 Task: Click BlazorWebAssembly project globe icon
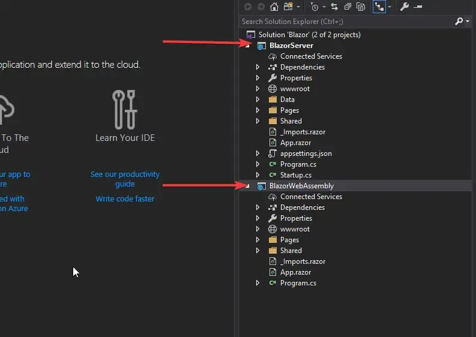tap(261, 186)
